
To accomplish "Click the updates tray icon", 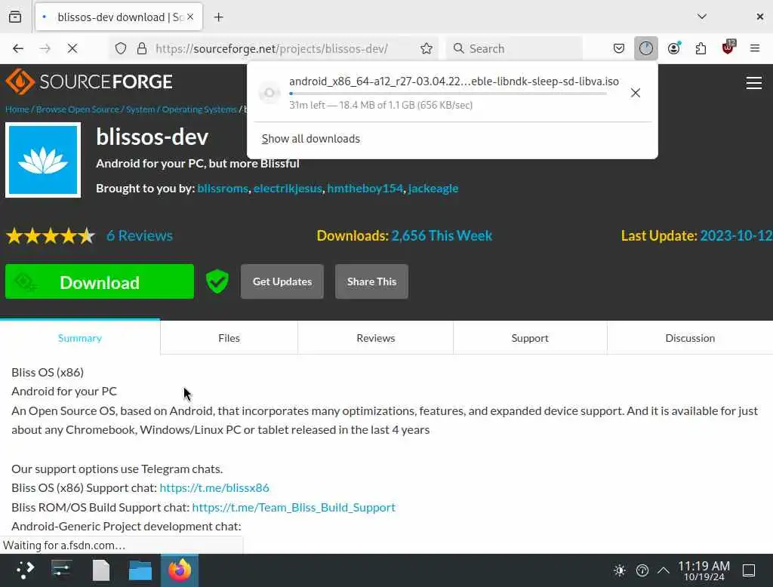I will (x=642, y=570).
